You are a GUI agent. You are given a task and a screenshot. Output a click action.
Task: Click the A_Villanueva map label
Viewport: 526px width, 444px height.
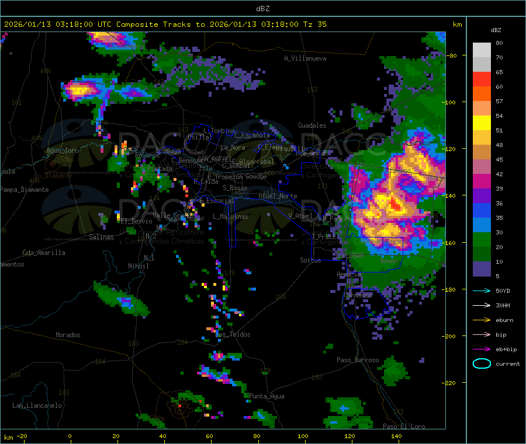click(305, 58)
